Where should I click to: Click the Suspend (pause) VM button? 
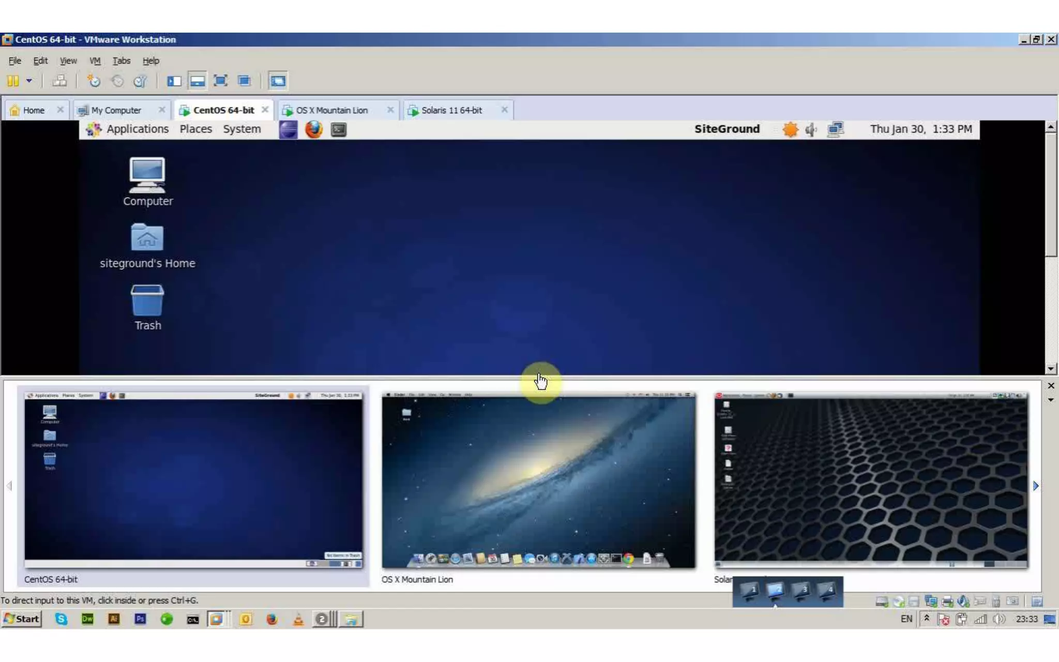pos(13,81)
